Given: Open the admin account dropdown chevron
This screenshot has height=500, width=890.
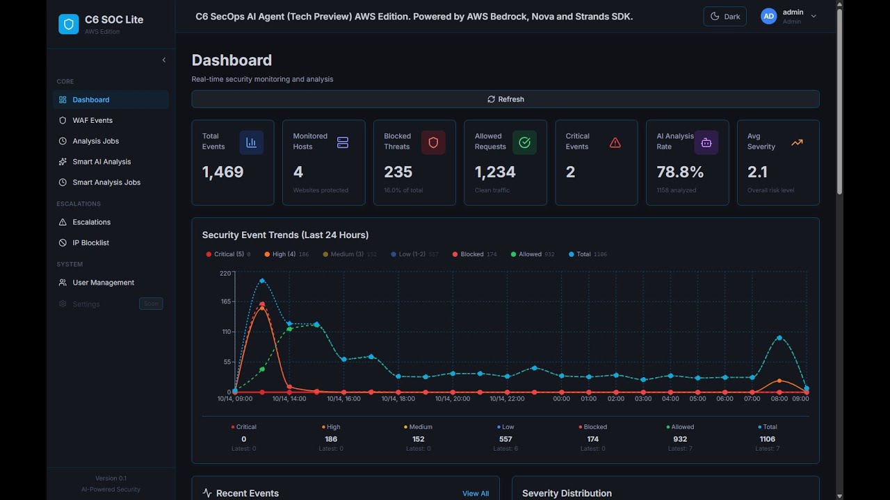Looking at the screenshot, I should [814, 16].
